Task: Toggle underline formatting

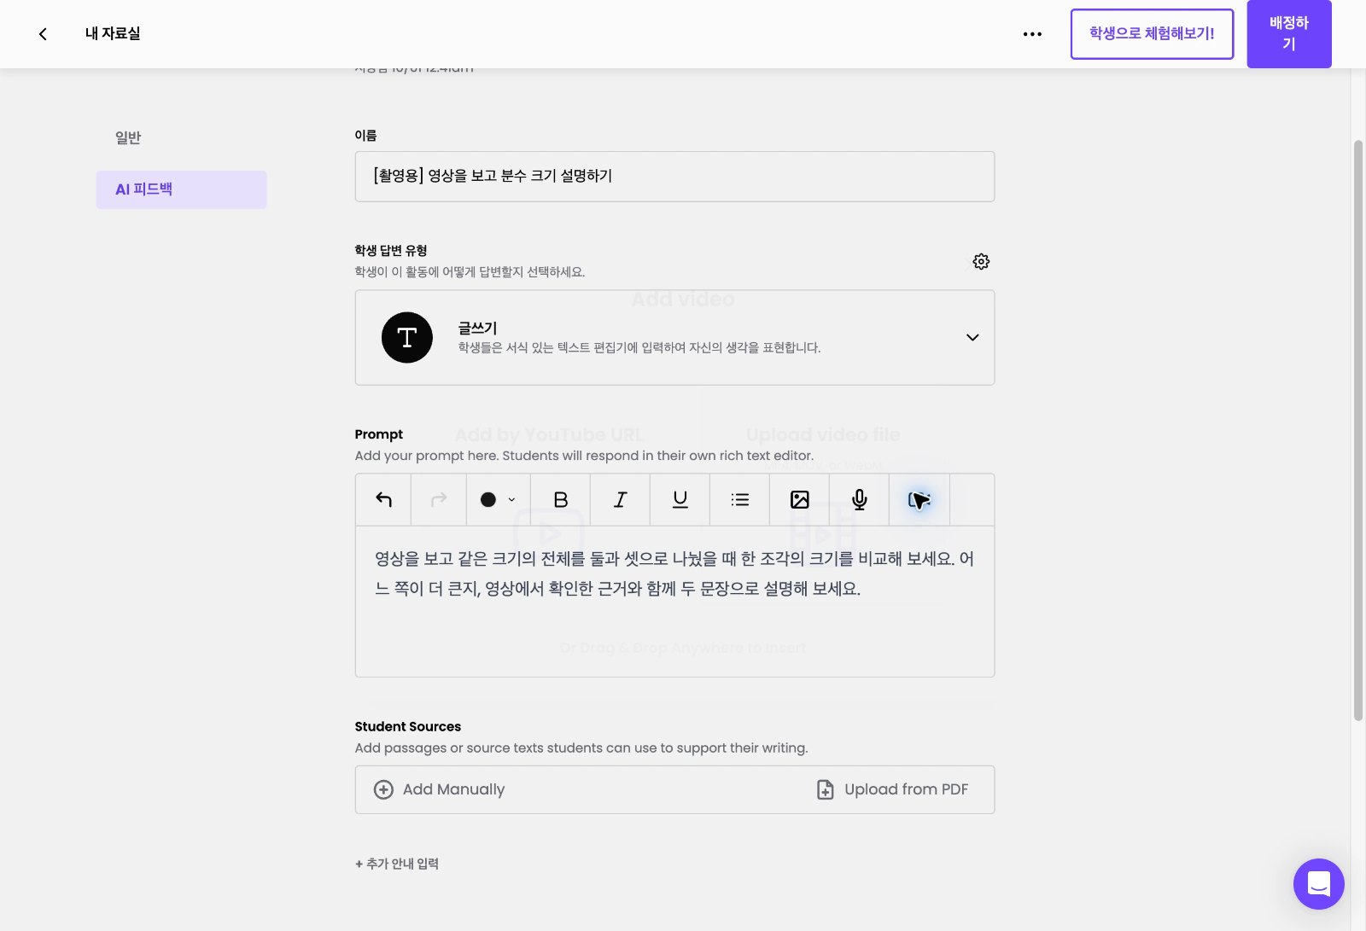Action: (680, 500)
